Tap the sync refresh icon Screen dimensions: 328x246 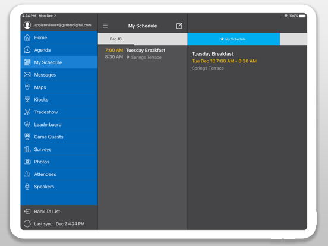(x=27, y=223)
